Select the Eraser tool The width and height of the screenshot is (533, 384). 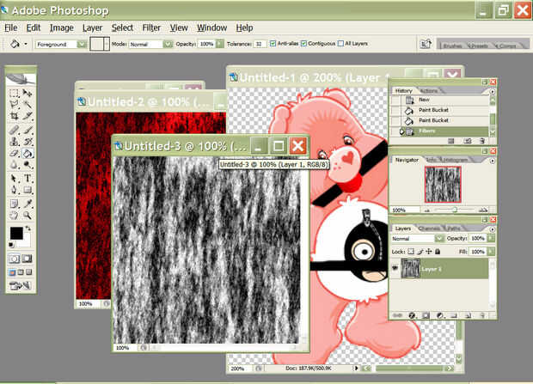pyautogui.click(x=14, y=153)
